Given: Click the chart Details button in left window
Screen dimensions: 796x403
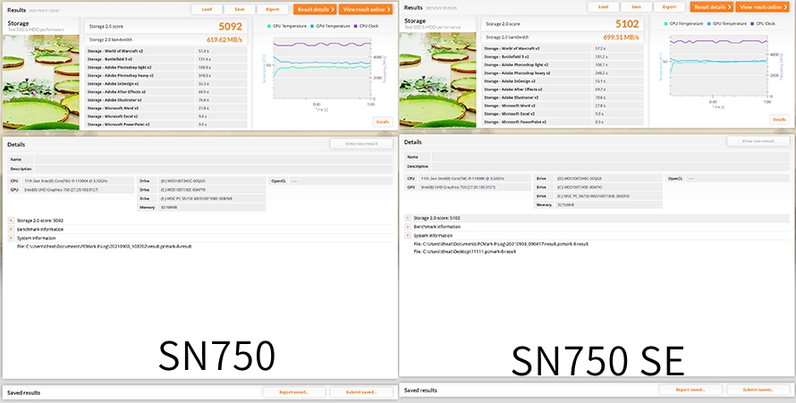Looking at the screenshot, I should click(x=383, y=122).
